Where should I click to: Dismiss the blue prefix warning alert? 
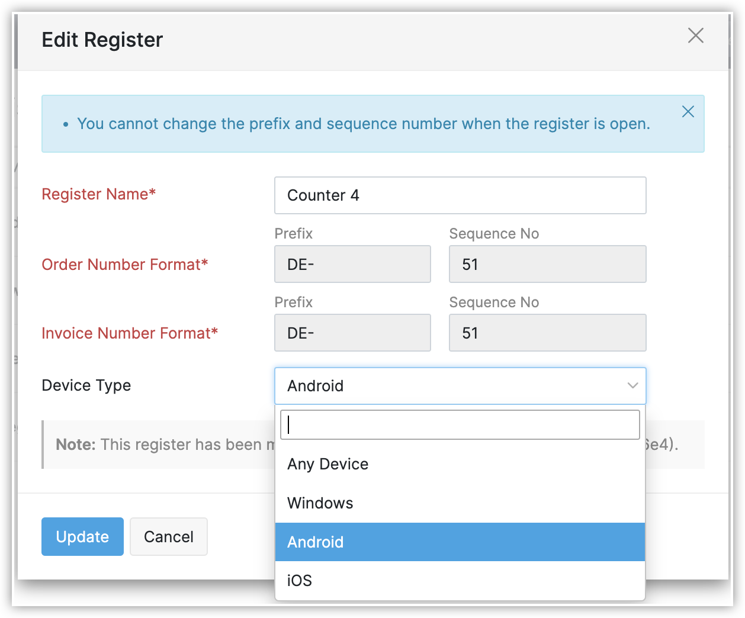tap(688, 111)
